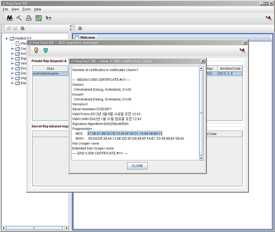Click the KeyTool IUI title bar logo icon

click(4, 3)
